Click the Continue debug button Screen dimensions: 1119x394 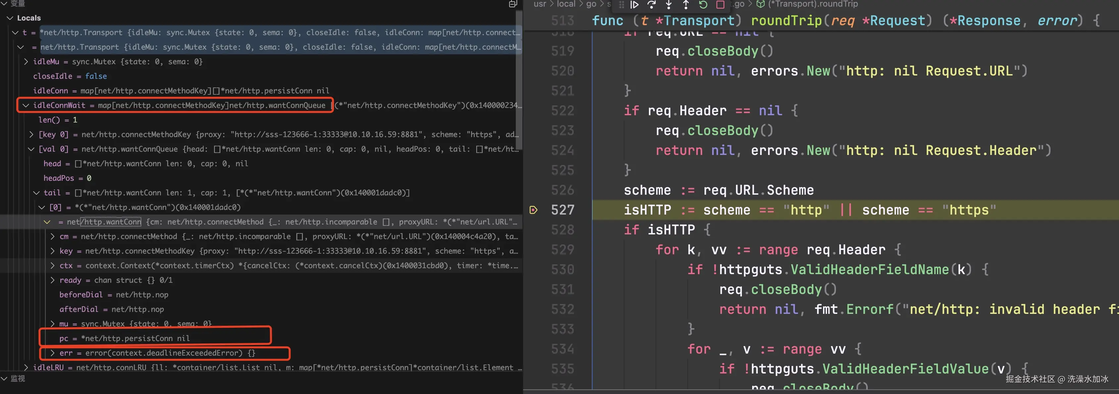tap(634, 4)
